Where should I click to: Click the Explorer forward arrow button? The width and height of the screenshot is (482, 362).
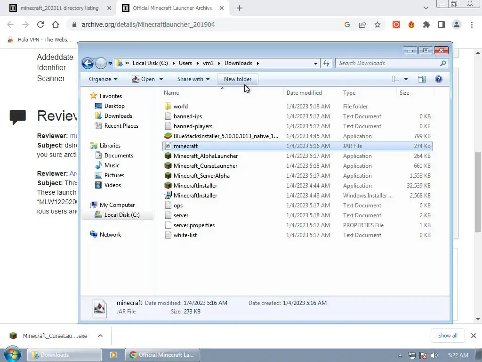pos(101,64)
